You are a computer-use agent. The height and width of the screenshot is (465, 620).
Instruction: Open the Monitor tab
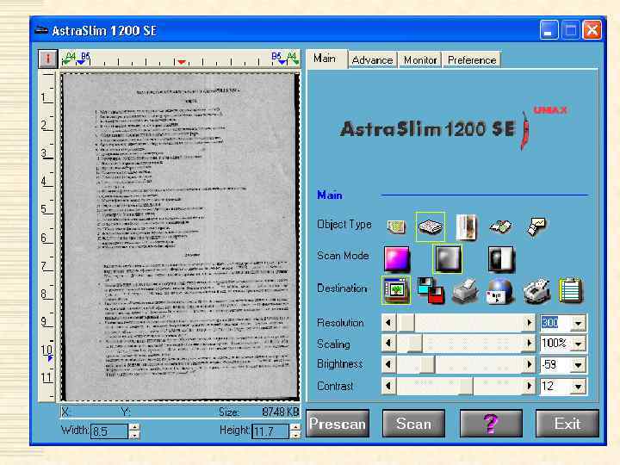tap(420, 60)
